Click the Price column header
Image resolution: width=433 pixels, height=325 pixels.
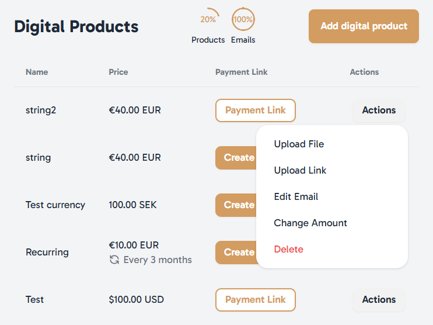[x=118, y=72]
